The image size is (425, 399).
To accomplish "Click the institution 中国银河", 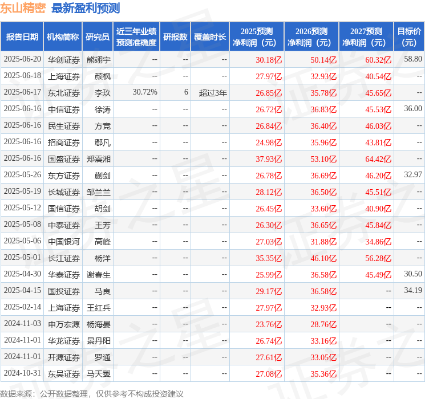I will point(64,242).
